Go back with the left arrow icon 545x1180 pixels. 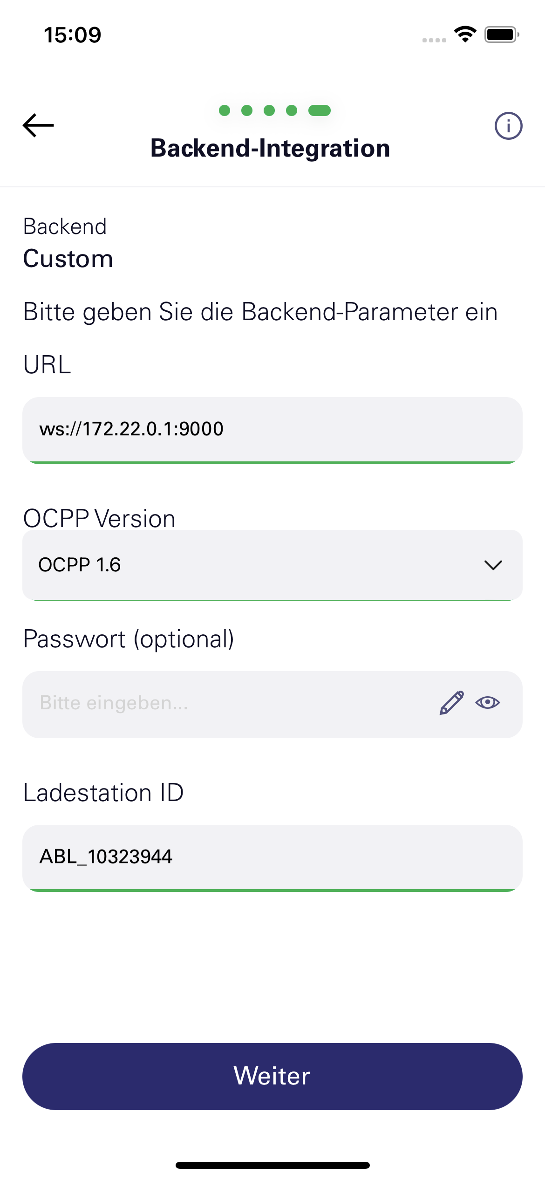[38, 125]
